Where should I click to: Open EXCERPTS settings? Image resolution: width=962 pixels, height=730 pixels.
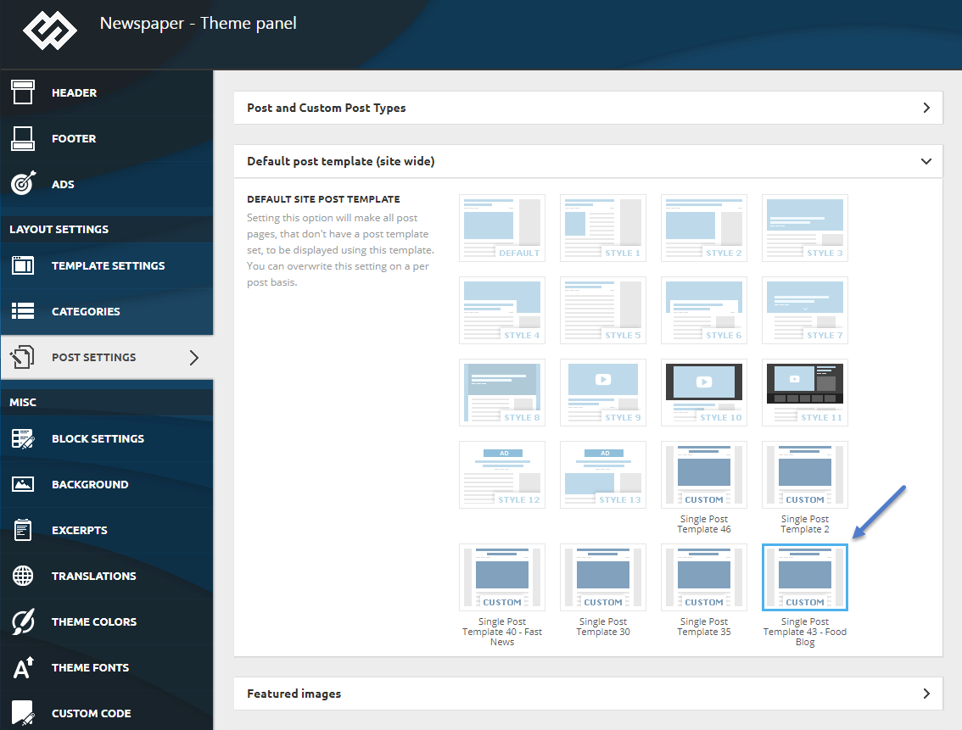point(107,530)
